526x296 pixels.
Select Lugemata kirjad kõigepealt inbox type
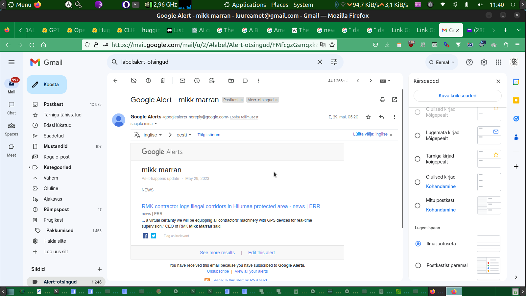pos(418,136)
